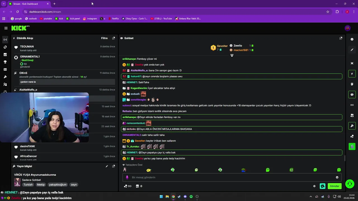This screenshot has width=358, height=201.
Task: Click the green clapperboard button in the right toolbar
Action: pyautogui.click(x=352, y=146)
